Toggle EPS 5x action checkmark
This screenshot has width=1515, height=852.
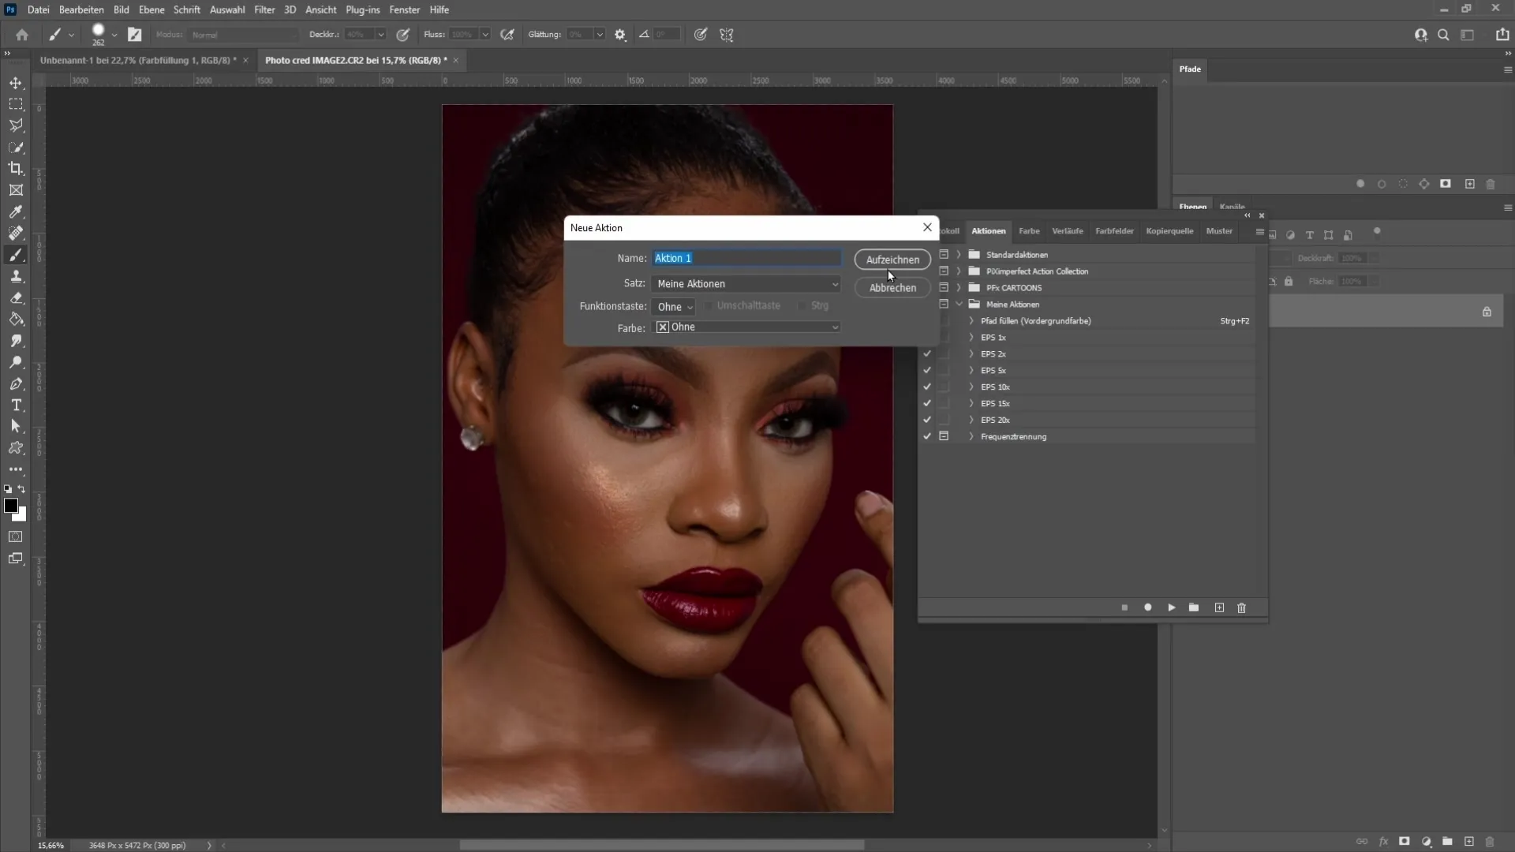point(927,371)
